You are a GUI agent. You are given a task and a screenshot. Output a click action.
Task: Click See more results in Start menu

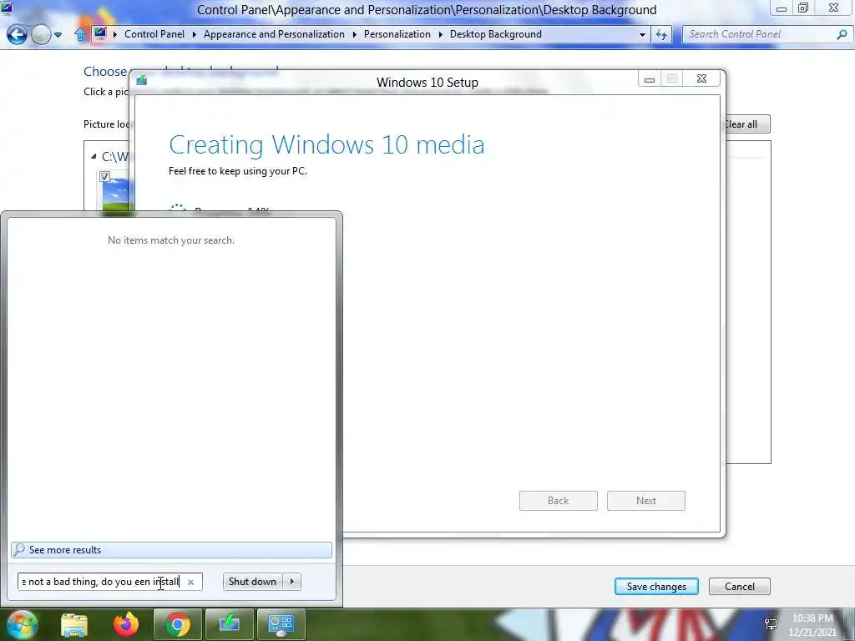(x=171, y=550)
